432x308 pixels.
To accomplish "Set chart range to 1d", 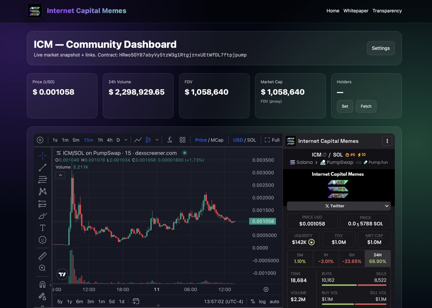I will click(122, 301).
